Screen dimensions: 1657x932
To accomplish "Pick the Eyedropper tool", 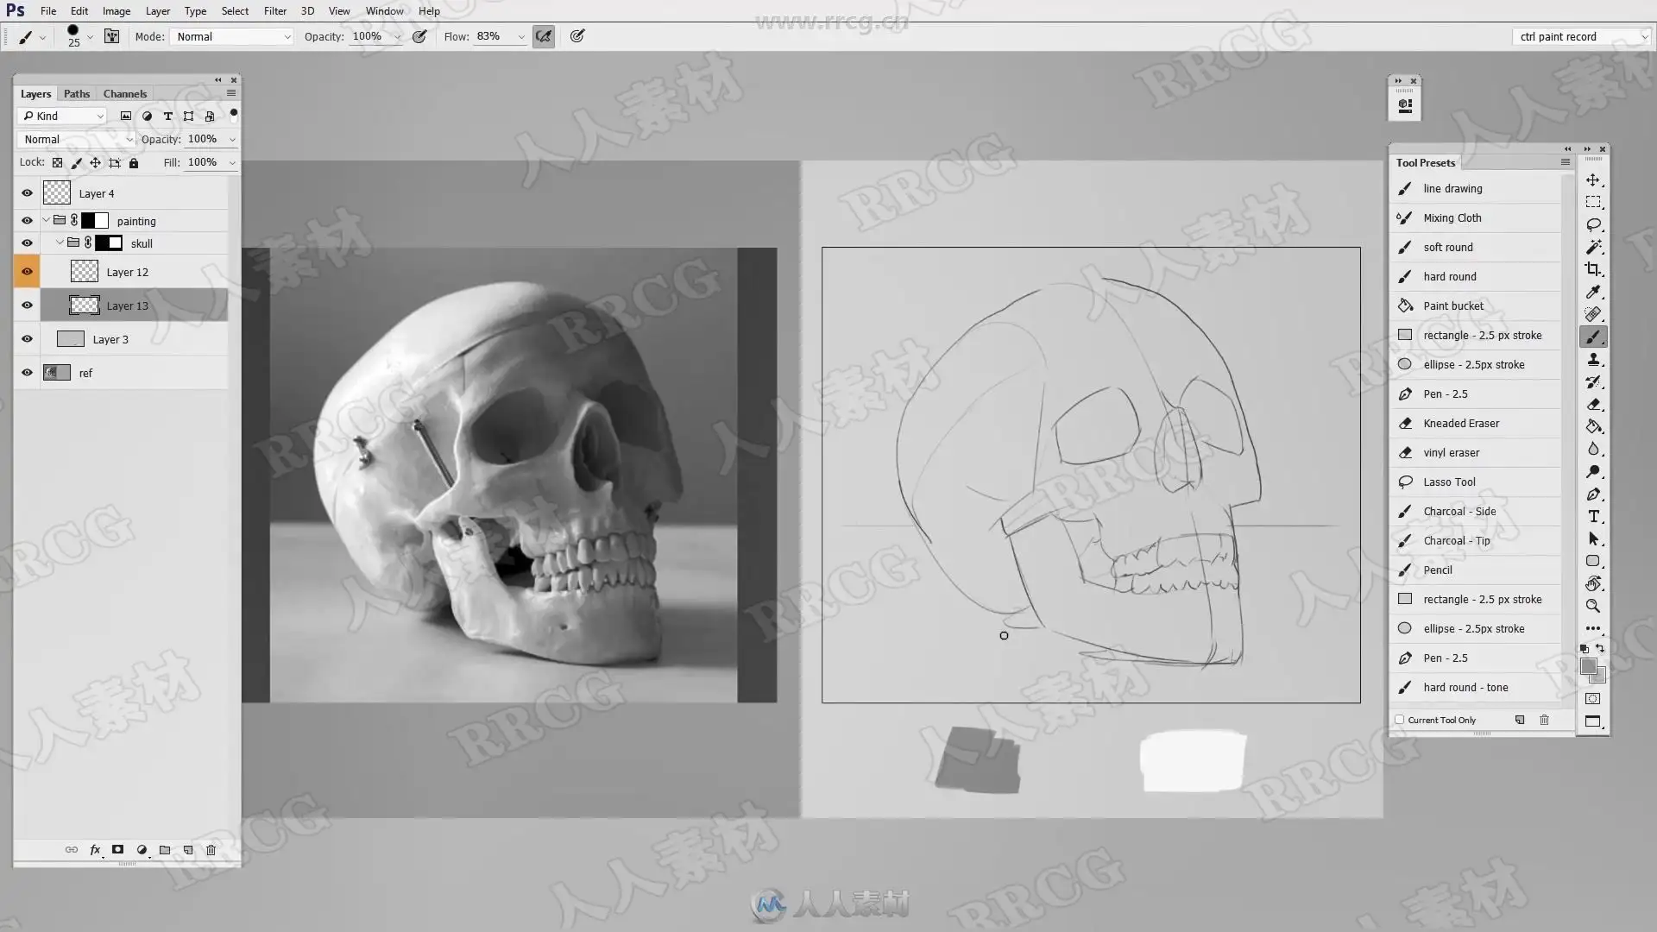I will pos(1593,292).
